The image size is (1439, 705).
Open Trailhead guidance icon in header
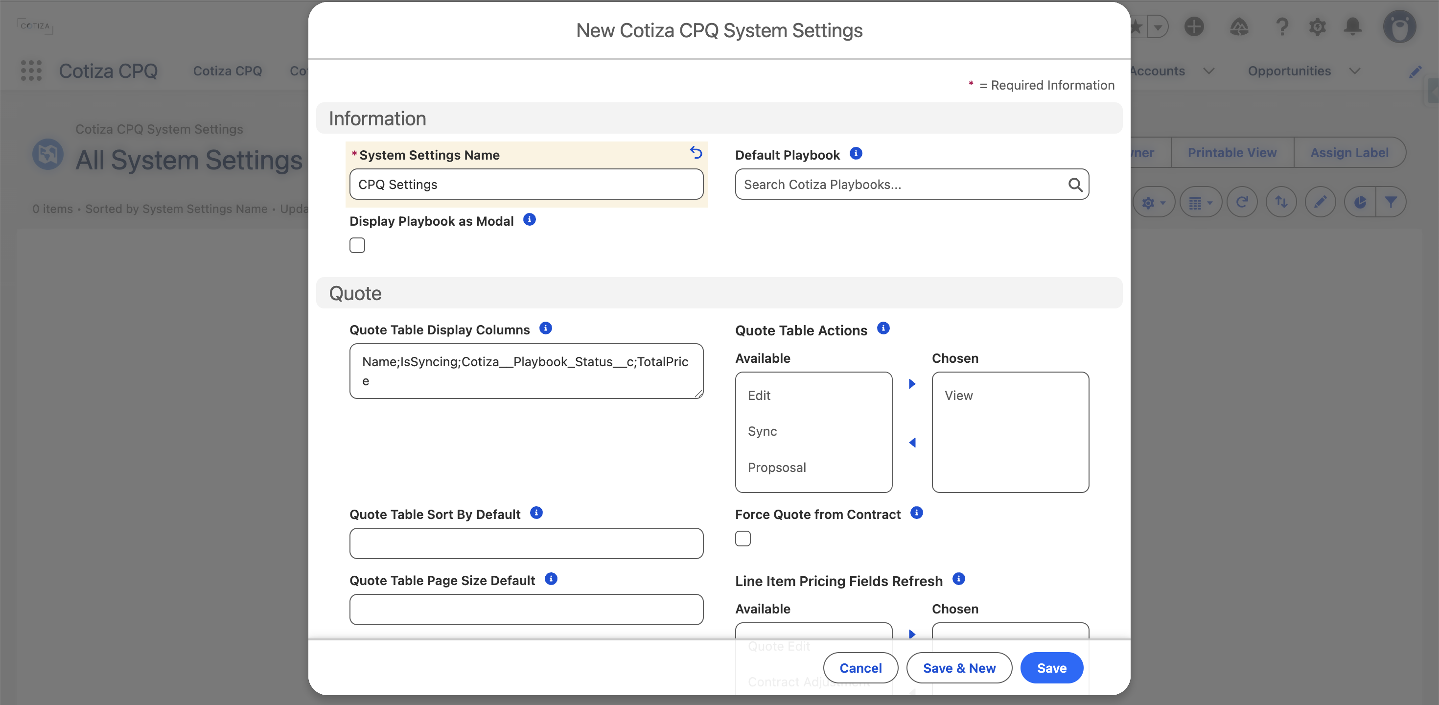1239,26
